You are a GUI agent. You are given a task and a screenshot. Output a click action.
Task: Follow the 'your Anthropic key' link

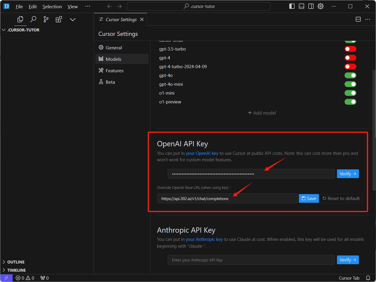click(204, 239)
